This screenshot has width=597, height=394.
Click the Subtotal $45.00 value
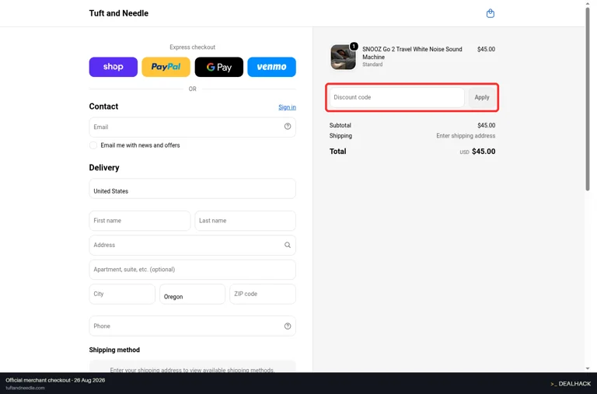(x=486, y=125)
